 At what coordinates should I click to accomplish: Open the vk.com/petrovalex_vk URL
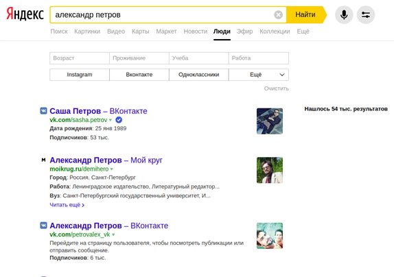point(80,234)
